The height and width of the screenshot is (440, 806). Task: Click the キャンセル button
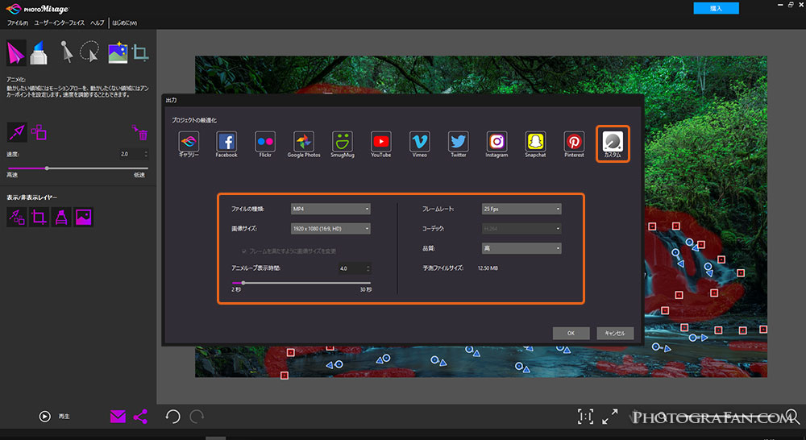(x=615, y=333)
